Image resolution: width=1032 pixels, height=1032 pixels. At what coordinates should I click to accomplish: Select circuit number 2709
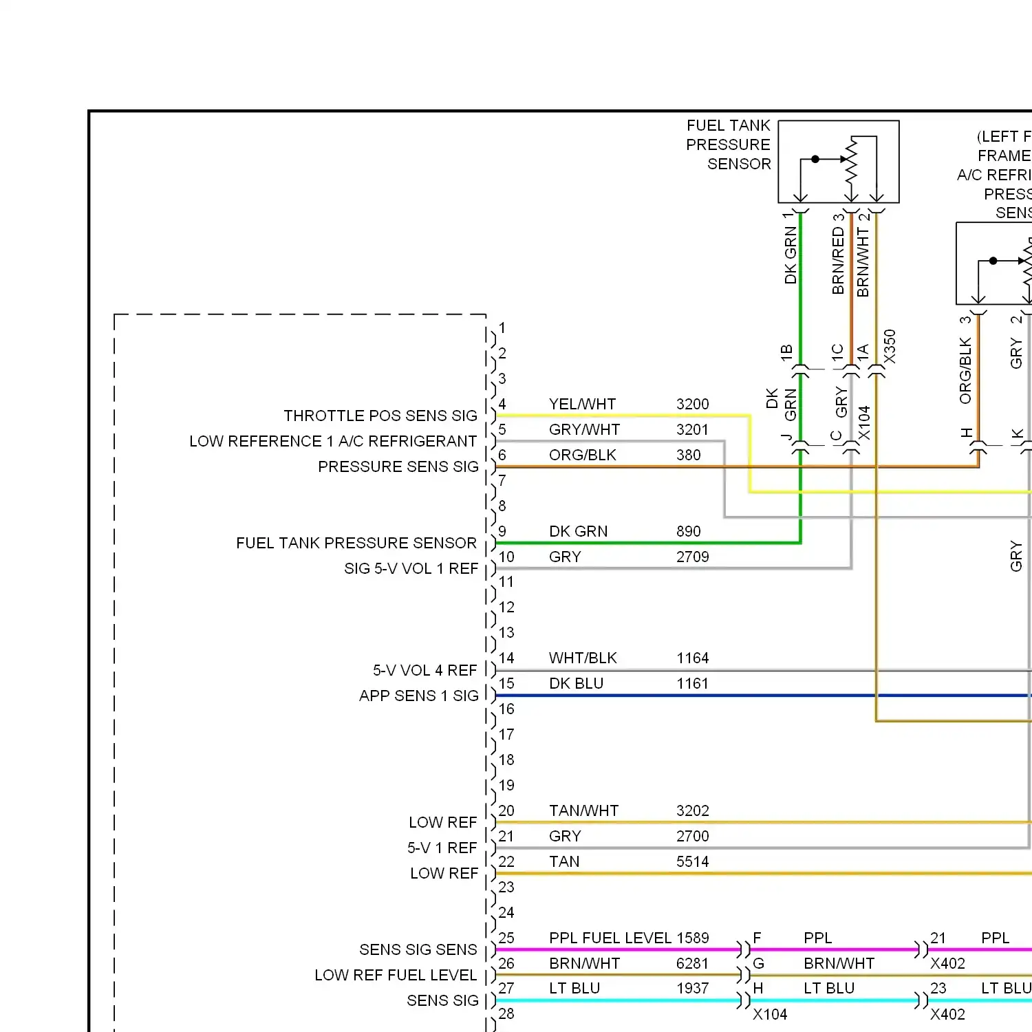pyautogui.click(x=692, y=557)
